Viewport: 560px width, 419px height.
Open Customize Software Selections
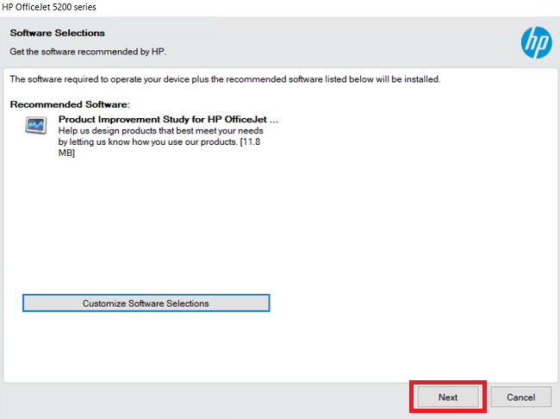tap(146, 303)
